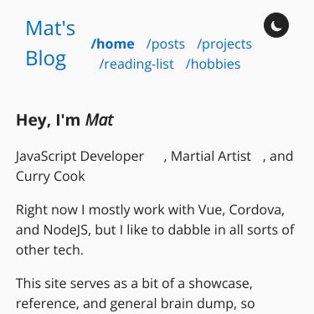Viewport: 314px width, 314px height.
Task: Open the Mat's Blog site title link
Action: coord(50,44)
